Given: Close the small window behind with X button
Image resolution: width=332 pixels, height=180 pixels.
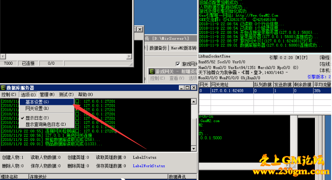Looking at the screenshot, I should click(140, 30).
